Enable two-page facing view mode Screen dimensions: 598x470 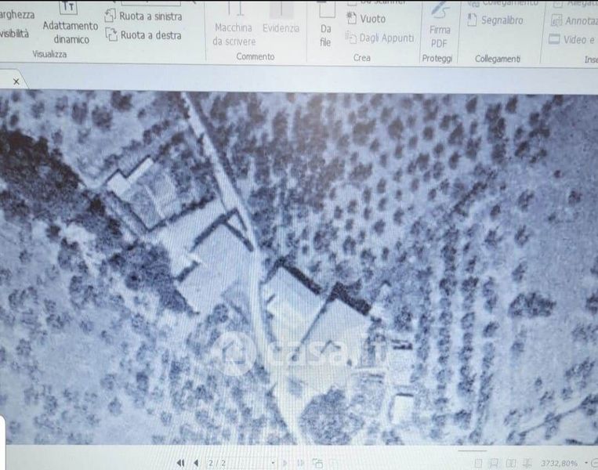[x=510, y=463]
